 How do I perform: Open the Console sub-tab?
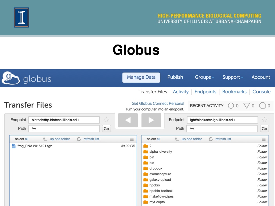pos(261,92)
